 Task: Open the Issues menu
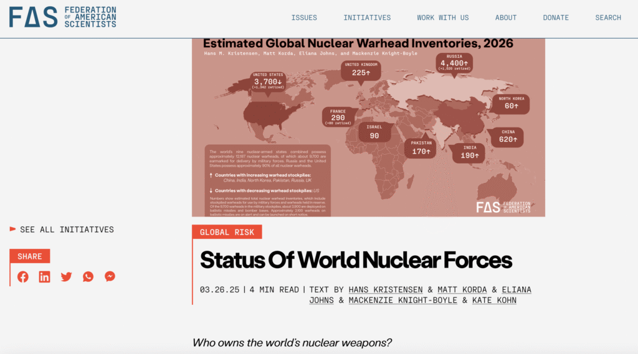click(304, 18)
